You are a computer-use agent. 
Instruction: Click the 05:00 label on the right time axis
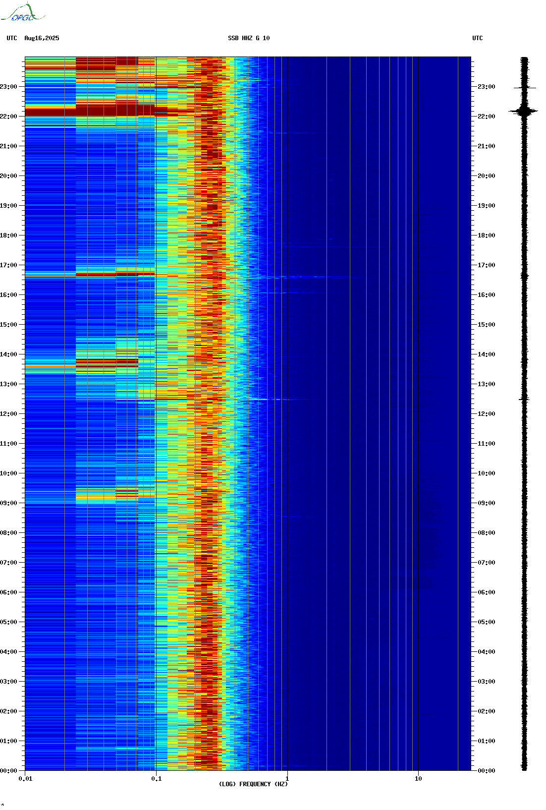point(486,622)
